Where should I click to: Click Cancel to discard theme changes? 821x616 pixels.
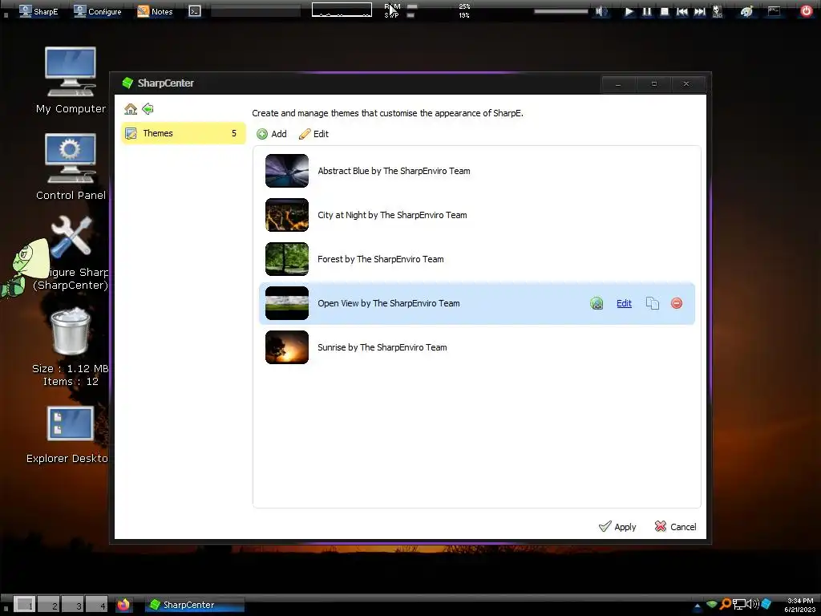675,526
